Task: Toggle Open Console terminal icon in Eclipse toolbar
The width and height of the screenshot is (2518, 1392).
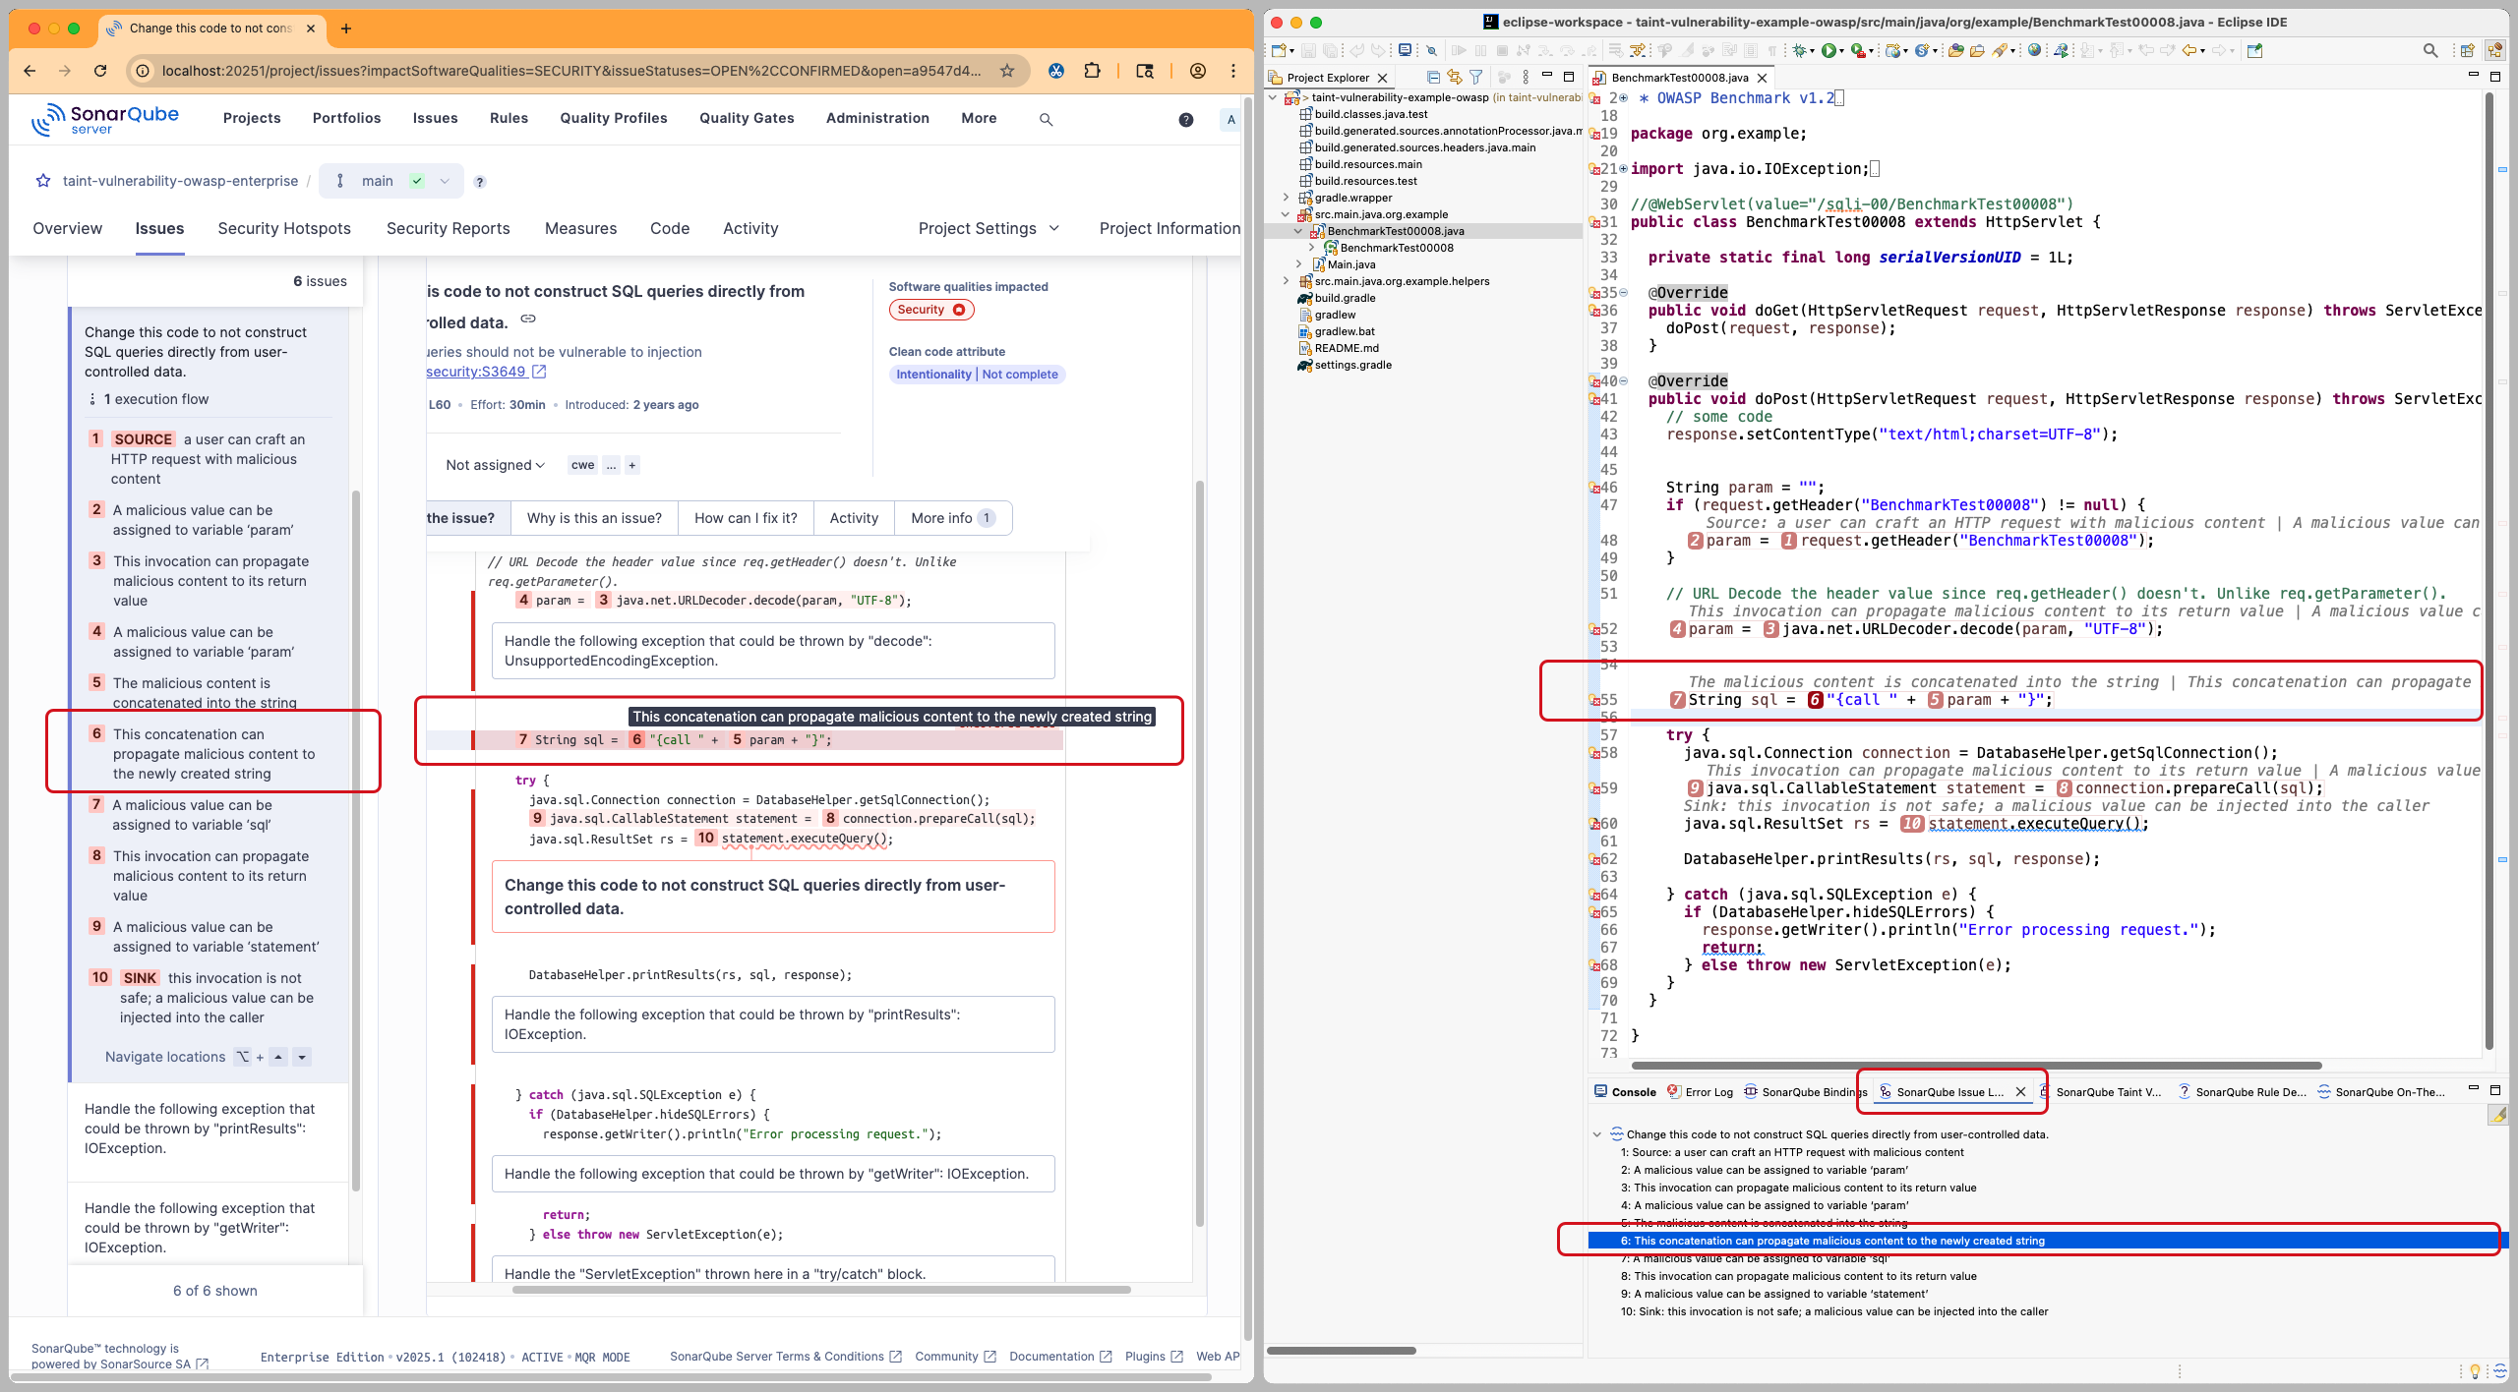Action: coord(1406,50)
